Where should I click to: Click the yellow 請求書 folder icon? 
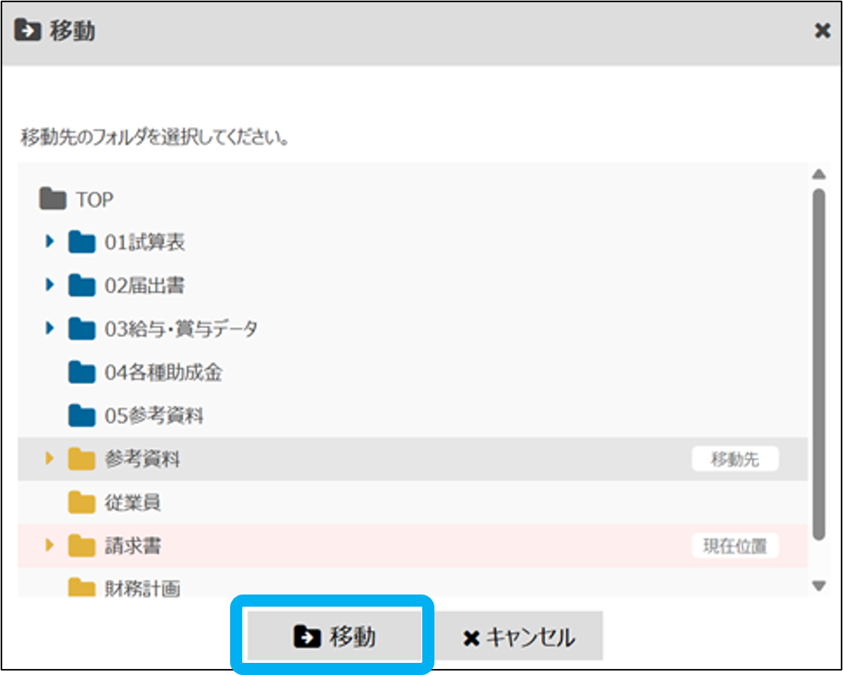point(81,545)
